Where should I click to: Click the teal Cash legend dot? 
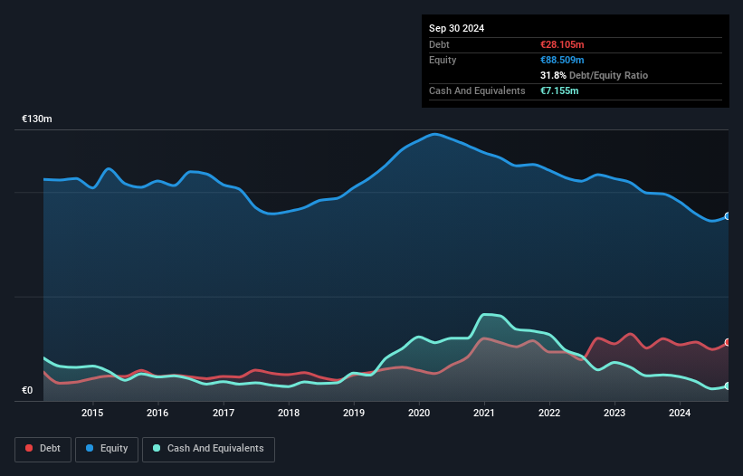tap(157, 448)
